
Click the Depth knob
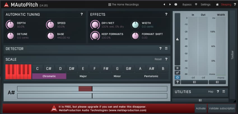coord(10,25)
